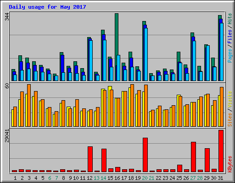The width and height of the screenshot is (235, 183).
Task: Click day label 8 on the bottom axis
Action: click(63, 178)
